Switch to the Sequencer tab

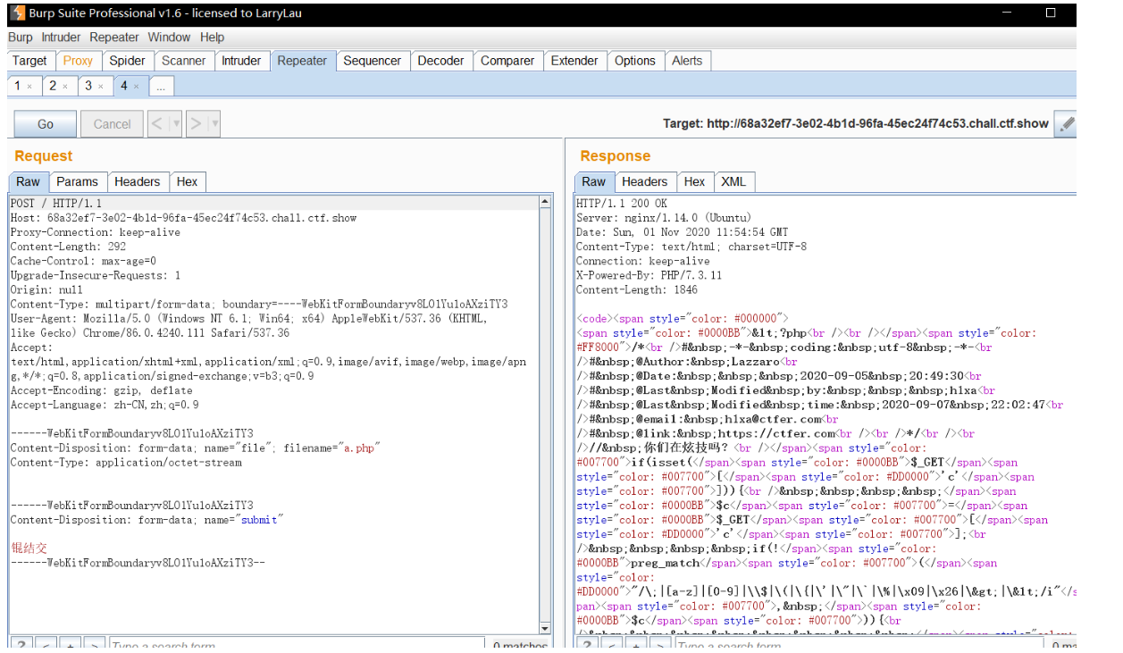372,61
